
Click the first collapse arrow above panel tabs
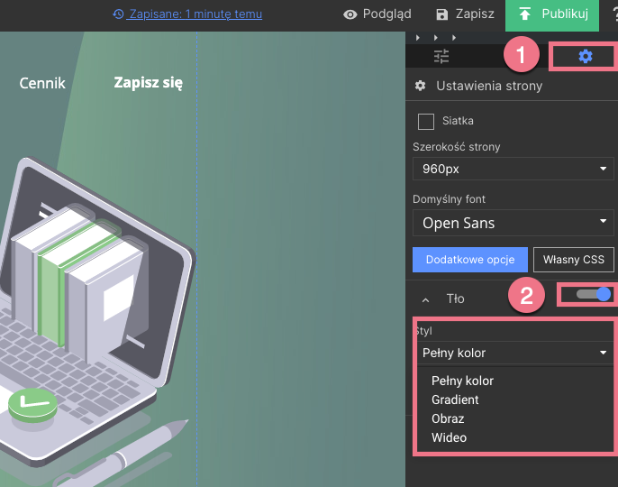[418, 38]
